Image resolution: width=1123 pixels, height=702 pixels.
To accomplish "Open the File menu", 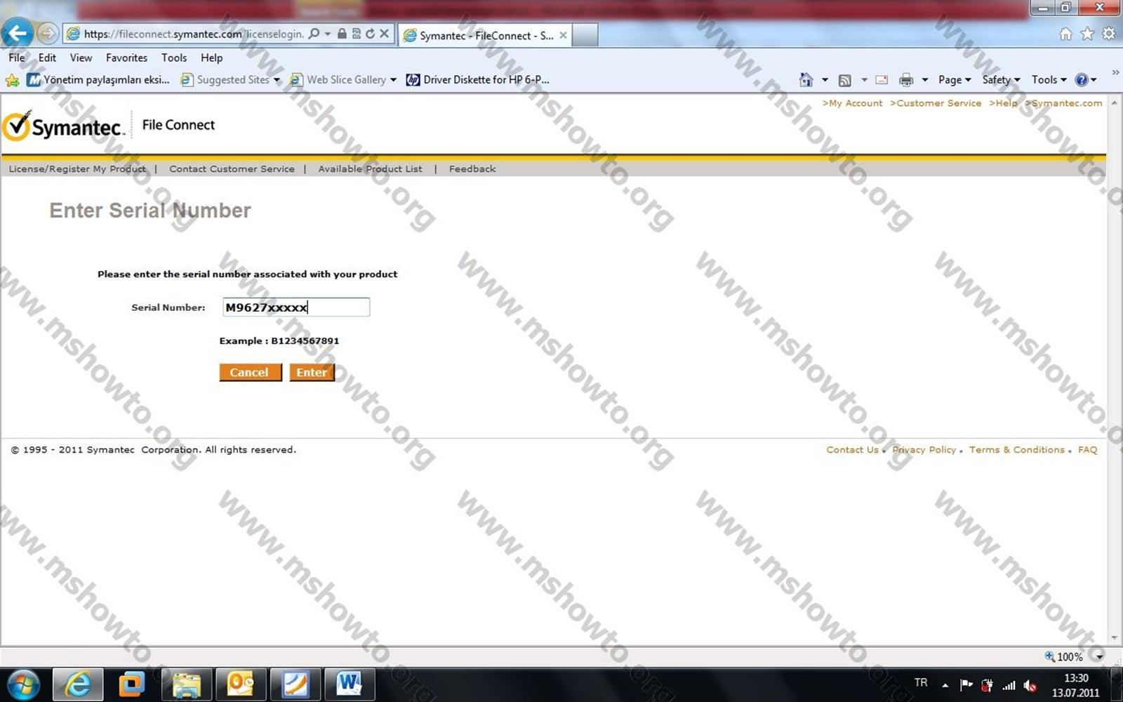I will (x=17, y=58).
